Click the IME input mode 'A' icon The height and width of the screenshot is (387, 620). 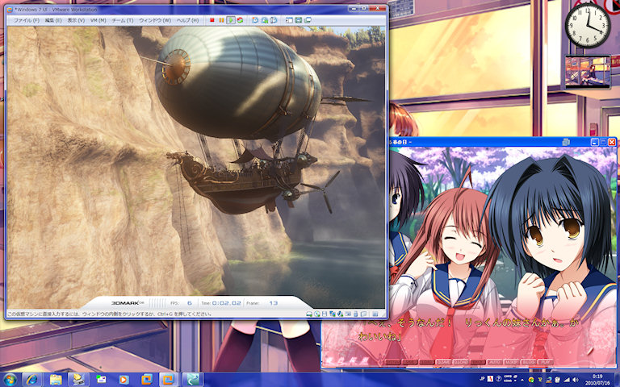point(490,379)
